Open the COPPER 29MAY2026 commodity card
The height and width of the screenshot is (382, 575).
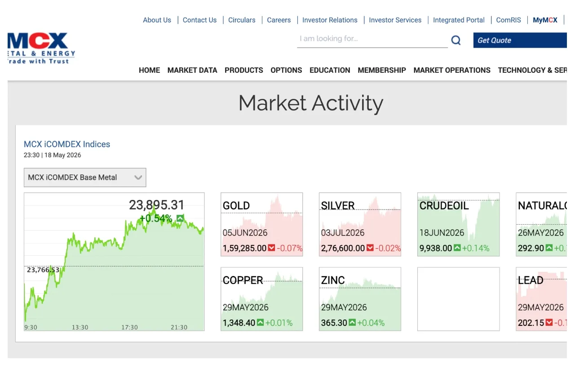click(x=262, y=299)
